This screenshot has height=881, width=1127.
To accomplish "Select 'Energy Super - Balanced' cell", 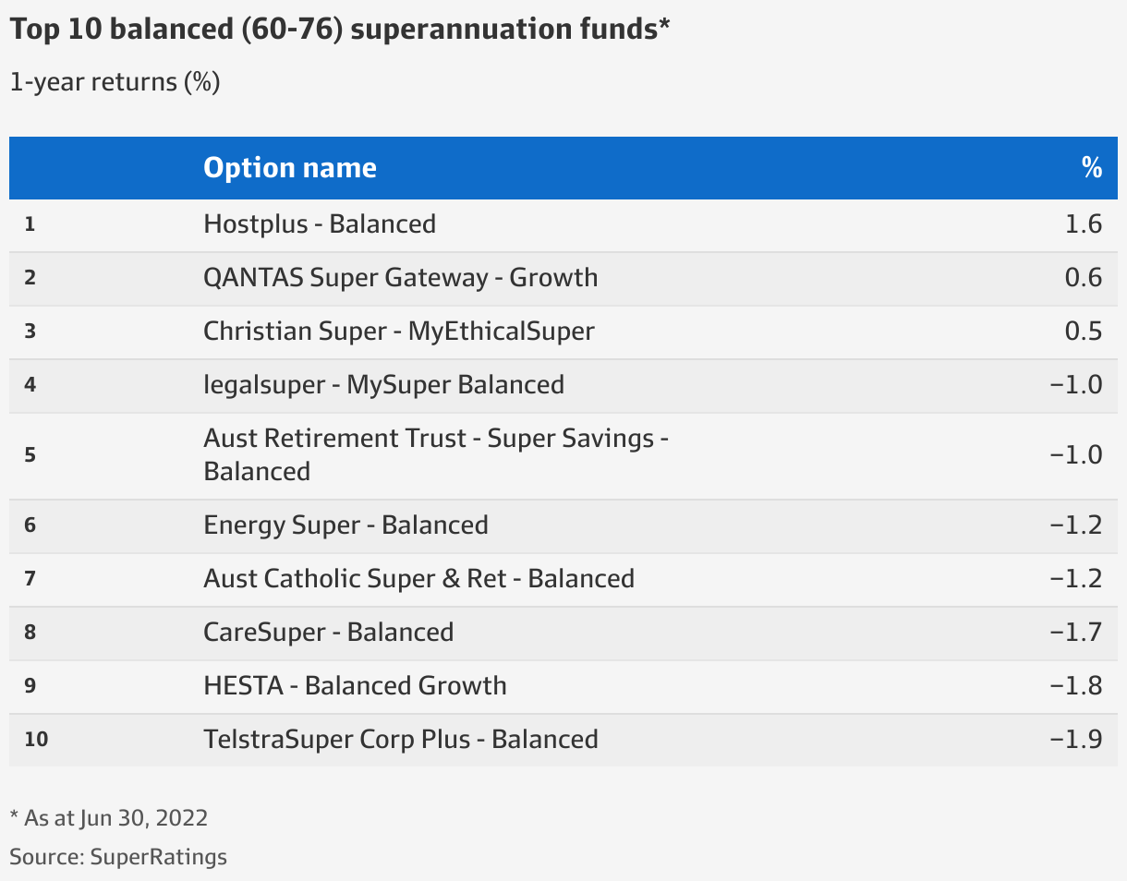I will click(345, 525).
